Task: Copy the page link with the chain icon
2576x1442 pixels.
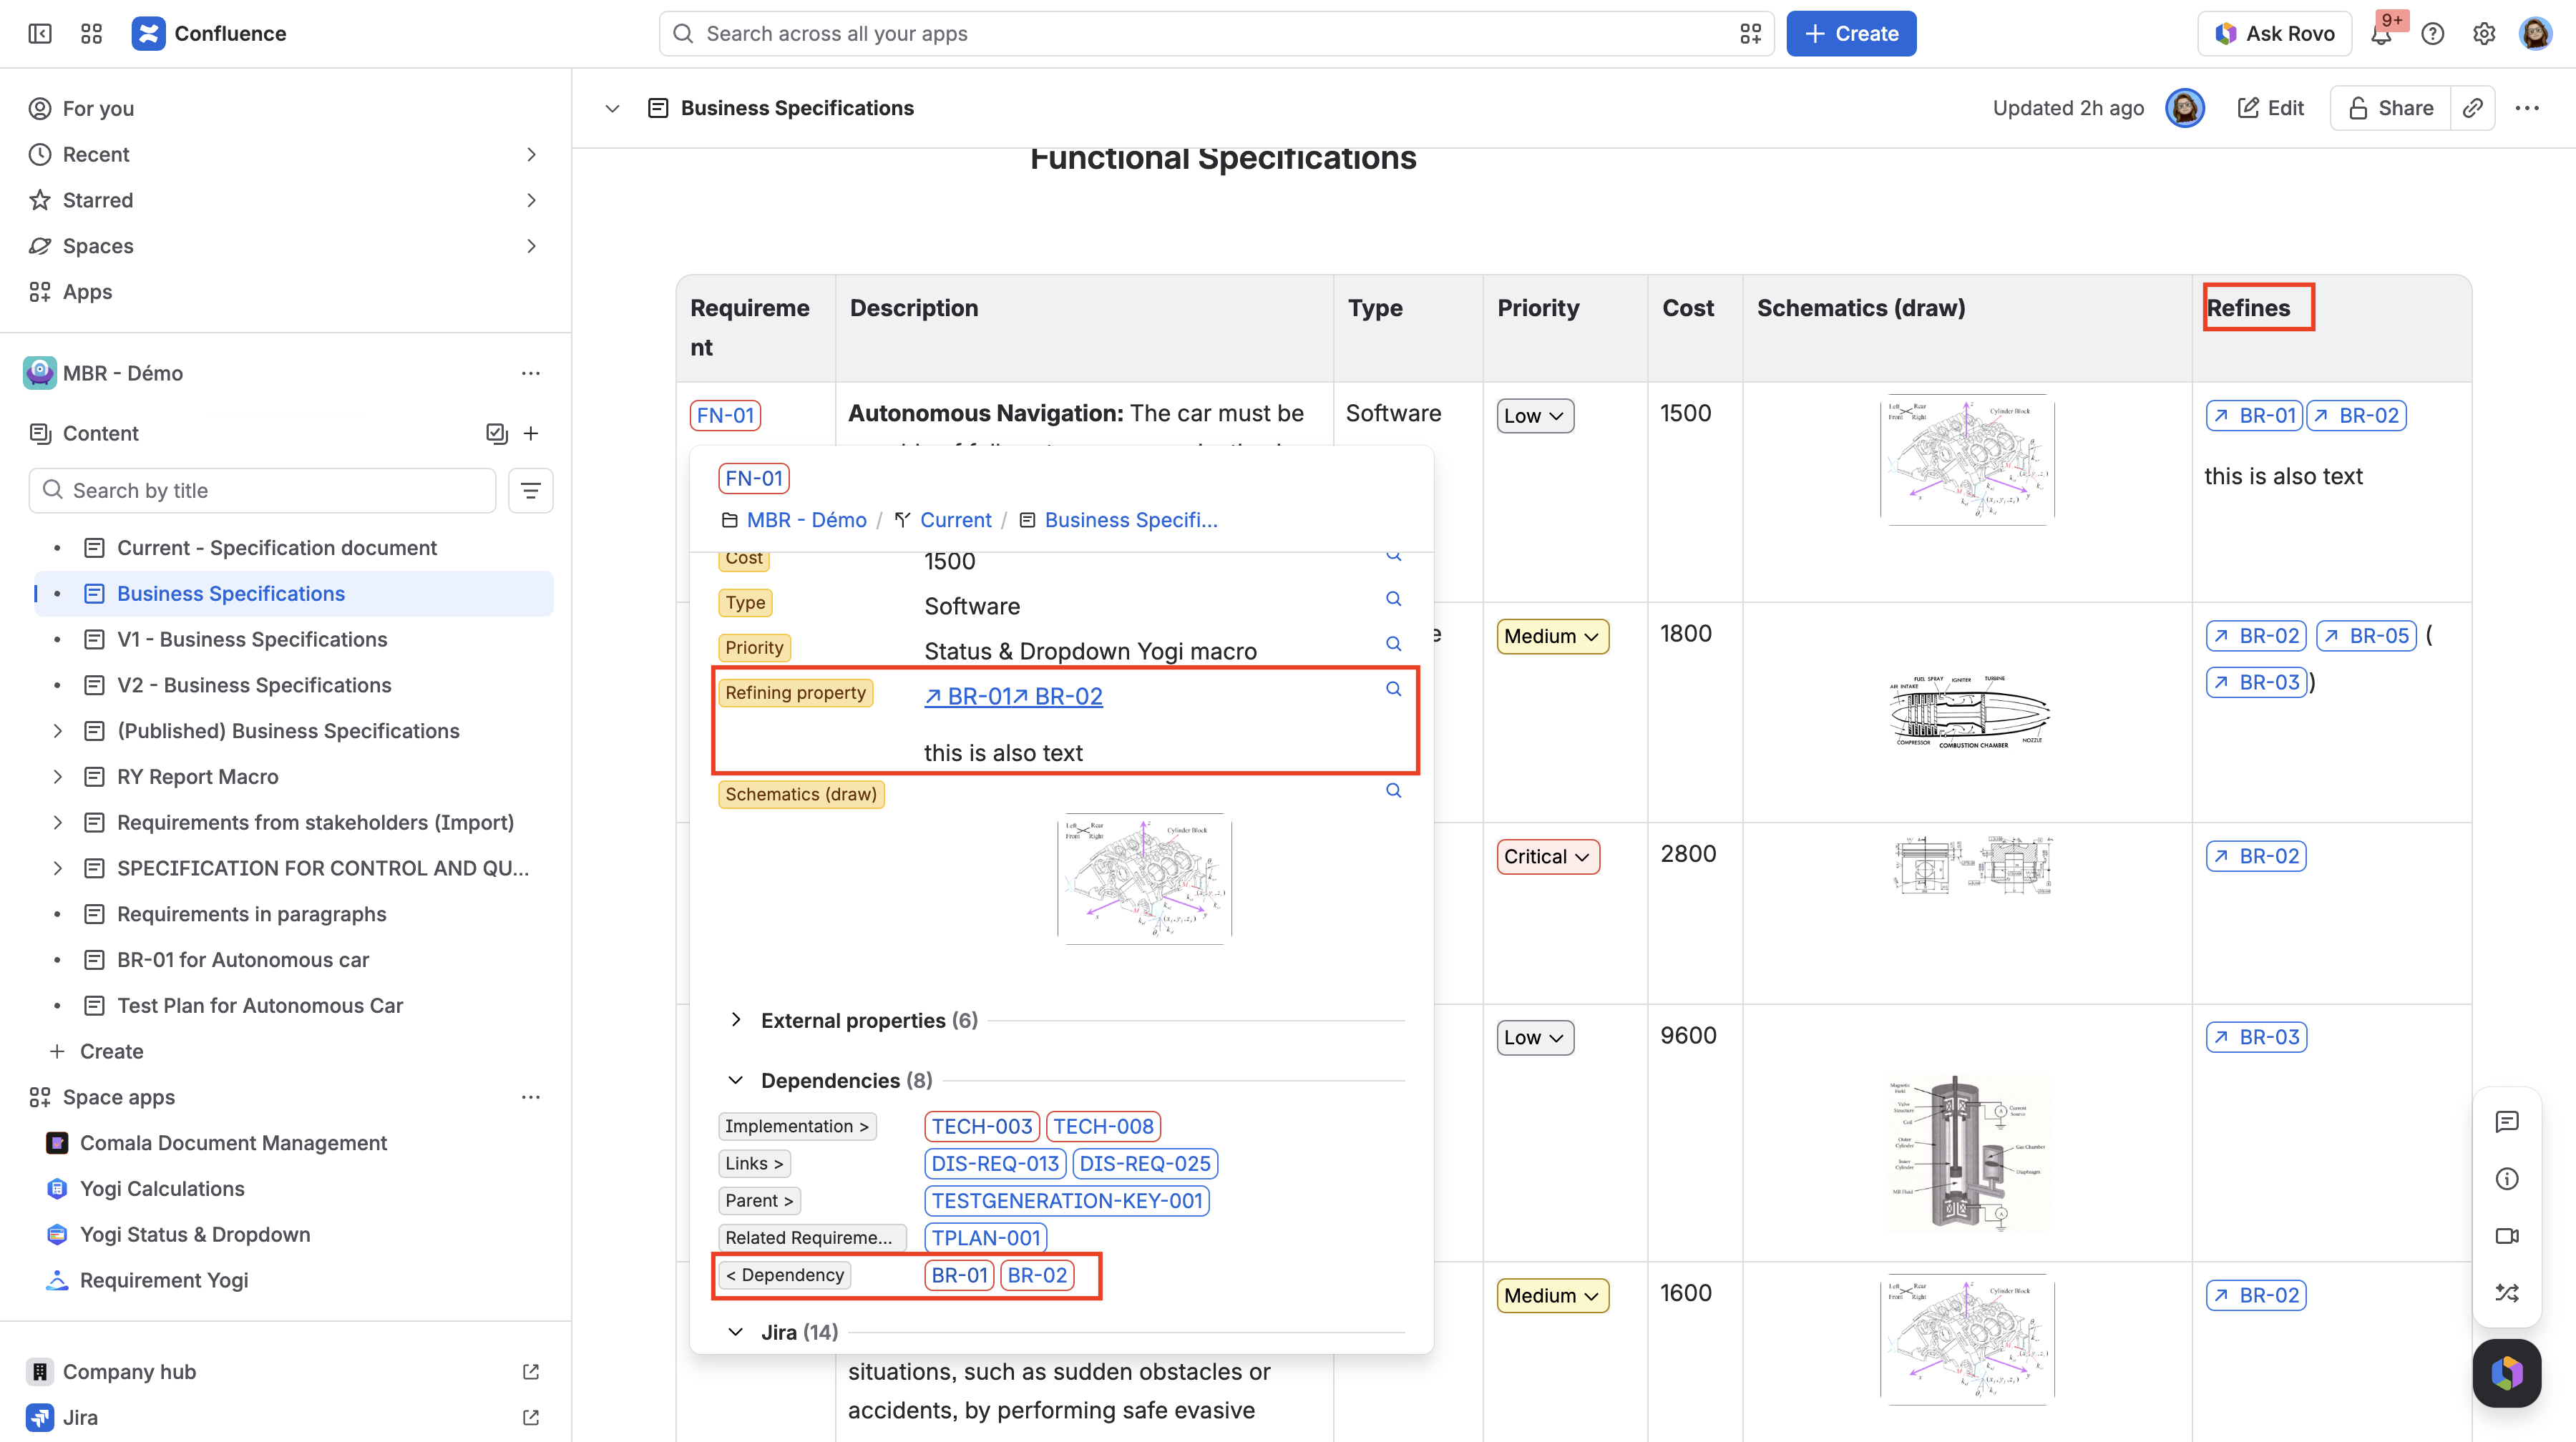Action: (2472, 108)
